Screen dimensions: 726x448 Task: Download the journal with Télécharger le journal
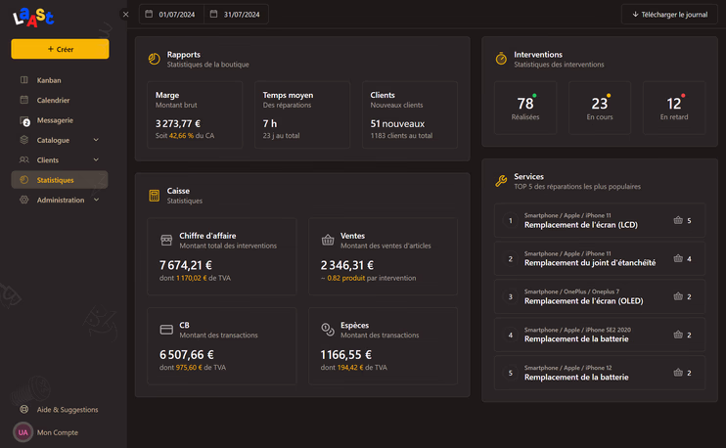[669, 15]
